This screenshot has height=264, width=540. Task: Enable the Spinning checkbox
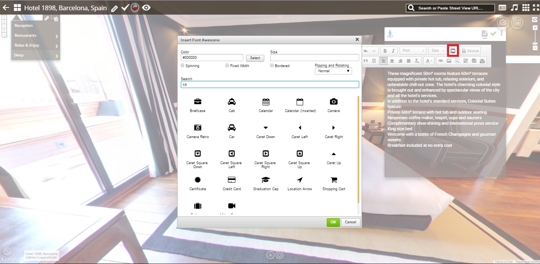pos(182,66)
